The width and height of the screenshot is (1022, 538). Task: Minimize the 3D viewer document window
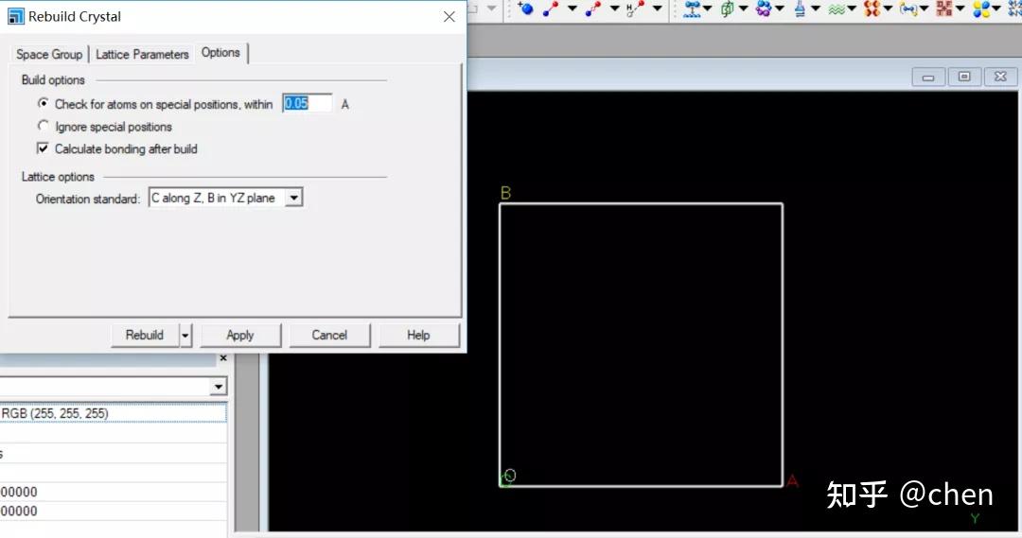(928, 77)
